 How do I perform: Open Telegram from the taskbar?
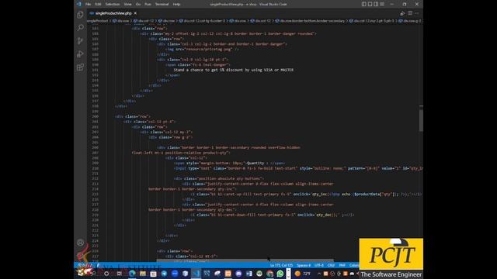pos(164,274)
